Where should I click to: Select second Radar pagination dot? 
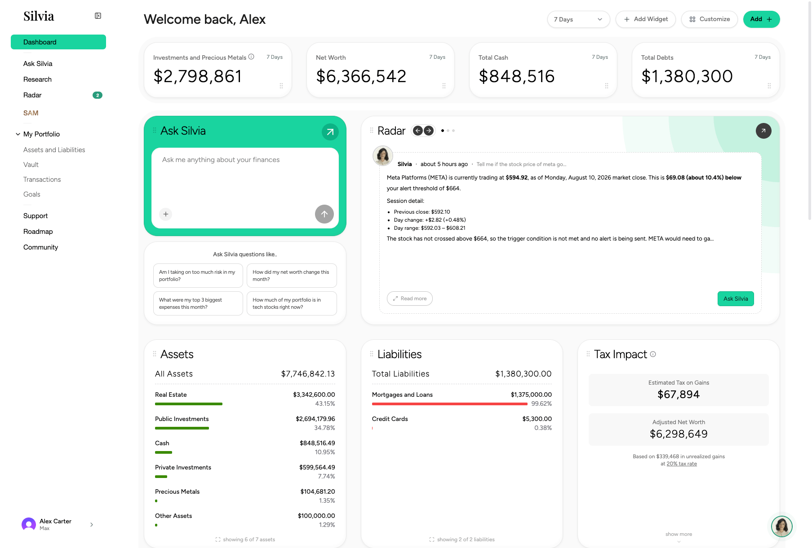(x=448, y=131)
